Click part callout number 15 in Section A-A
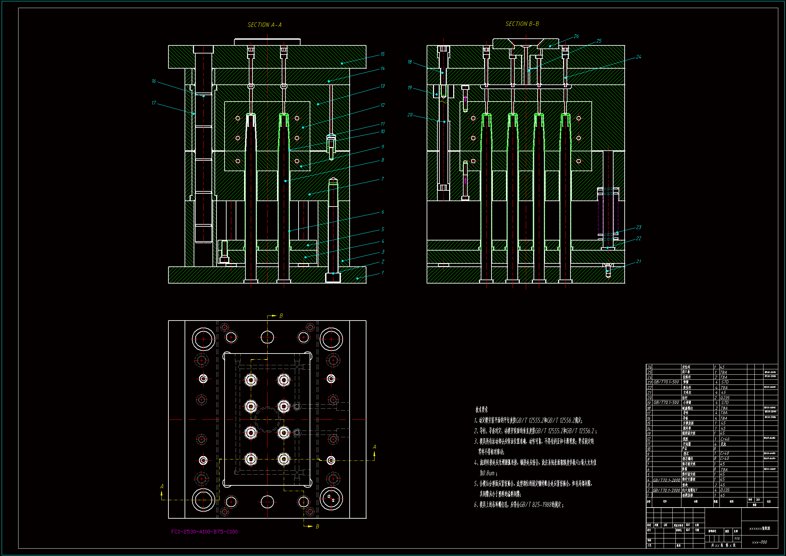 pyautogui.click(x=382, y=54)
